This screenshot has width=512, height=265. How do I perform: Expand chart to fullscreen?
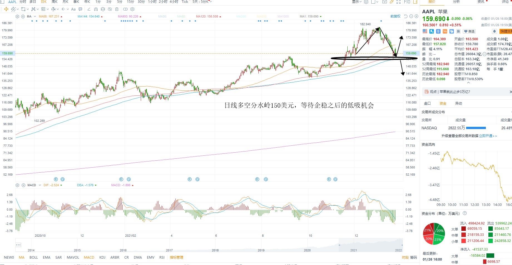[399, 2]
